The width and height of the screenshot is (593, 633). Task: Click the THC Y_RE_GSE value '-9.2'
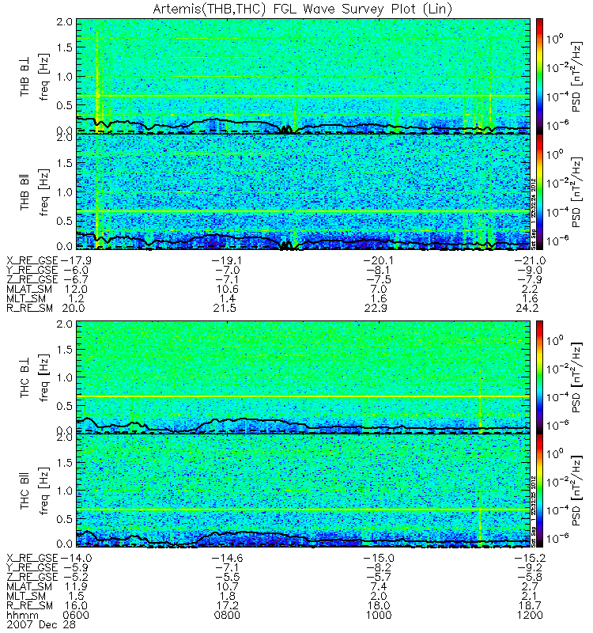click(x=530, y=567)
